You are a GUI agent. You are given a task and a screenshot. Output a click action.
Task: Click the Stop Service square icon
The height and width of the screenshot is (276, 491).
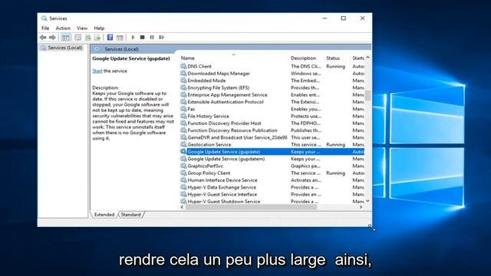pyautogui.click(x=143, y=38)
